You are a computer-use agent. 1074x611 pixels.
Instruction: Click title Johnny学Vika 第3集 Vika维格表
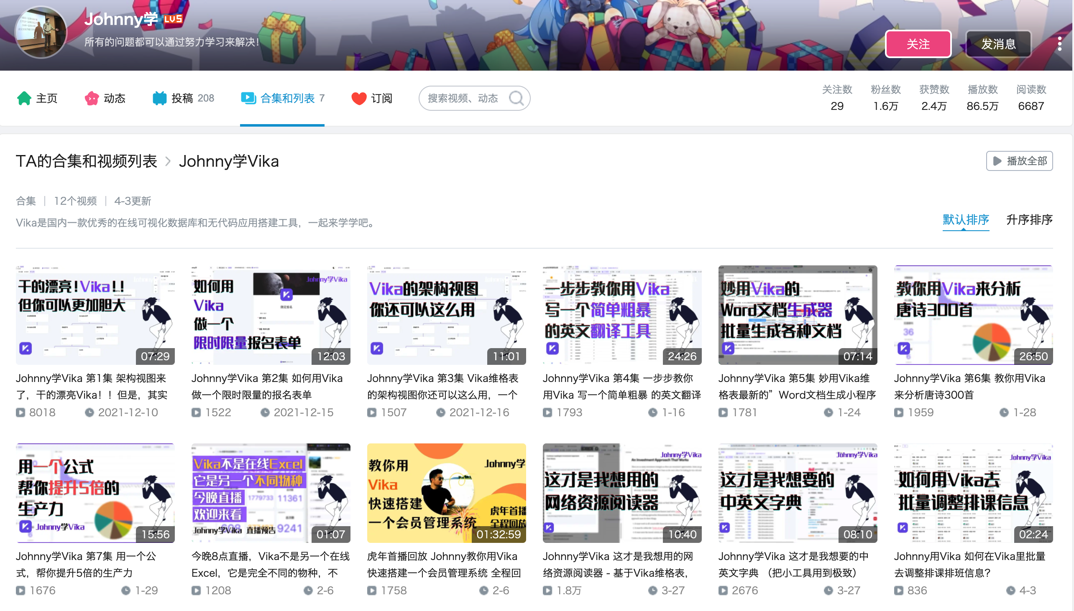point(443,387)
